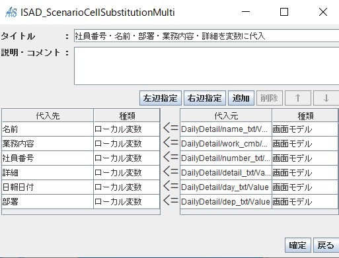The image size is (339, 258).
Task: Confirm with the 確定 button
Action: coord(298,245)
